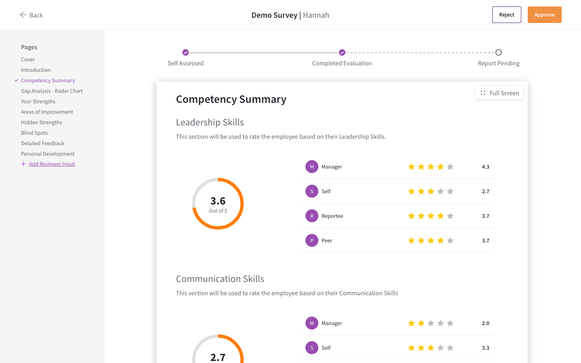This screenshot has width=581, height=363.
Task: Click the Approve button
Action: coord(544,15)
